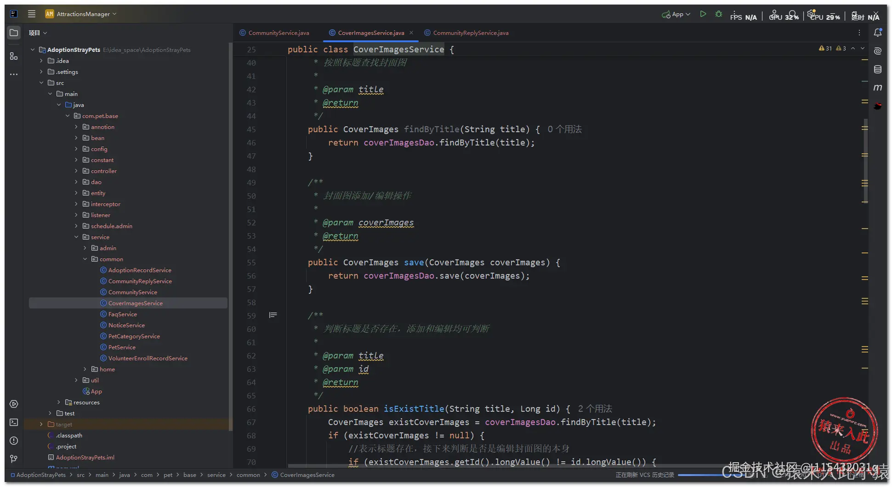This screenshot has width=892, height=487.
Task: Expand the dao package
Action: pos(76,182)
